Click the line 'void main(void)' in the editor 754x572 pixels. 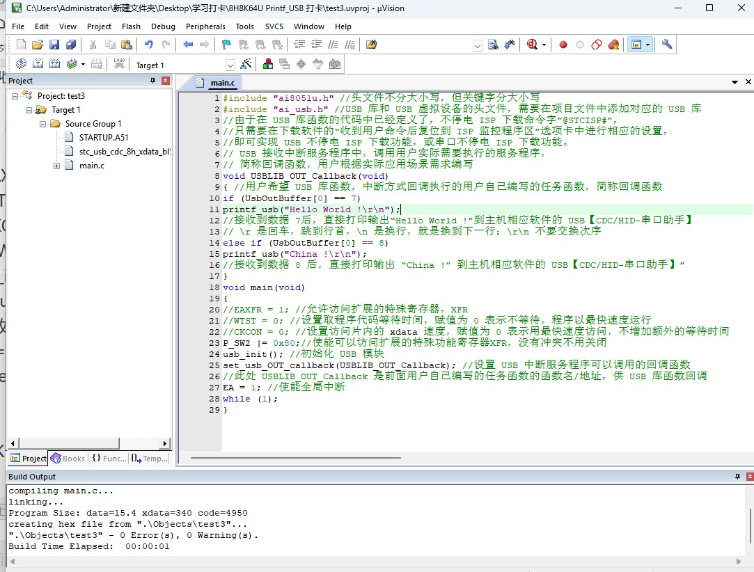(263, 287)
